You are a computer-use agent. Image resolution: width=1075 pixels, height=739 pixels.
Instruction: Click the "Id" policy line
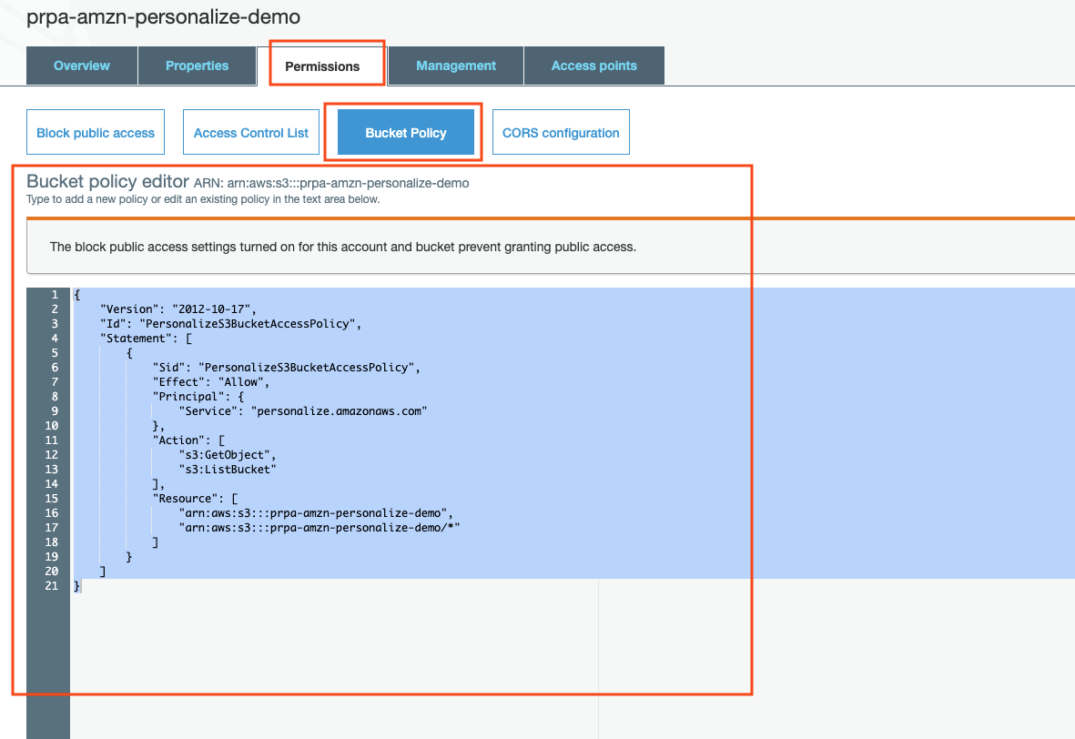pos(230,324)
